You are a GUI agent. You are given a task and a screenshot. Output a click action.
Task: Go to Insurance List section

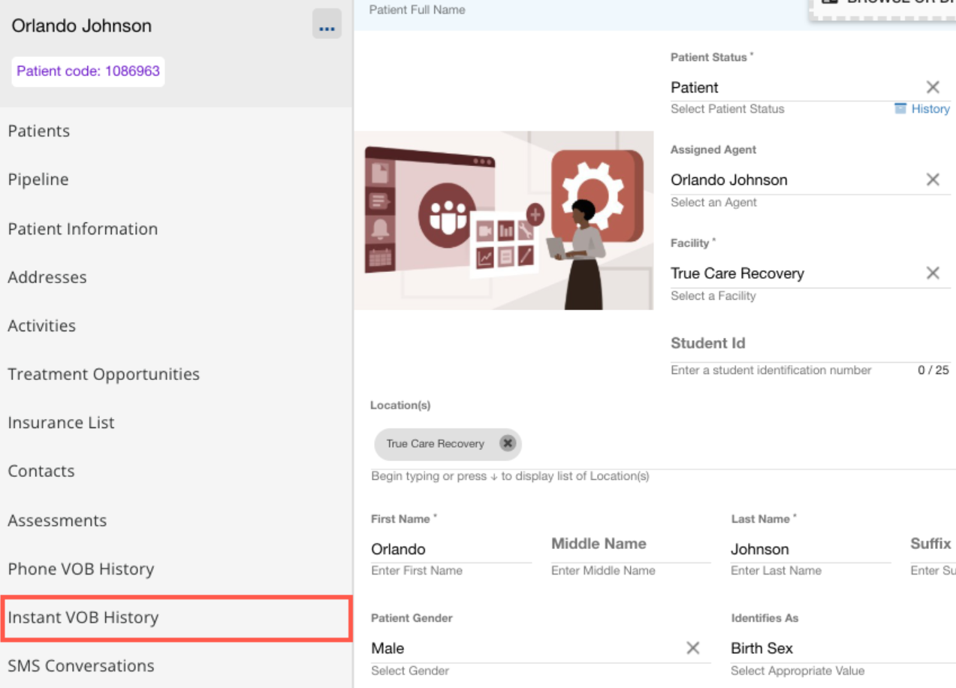point(62,423)
